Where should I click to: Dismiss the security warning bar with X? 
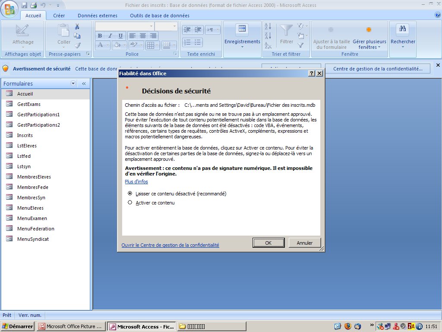438,65
